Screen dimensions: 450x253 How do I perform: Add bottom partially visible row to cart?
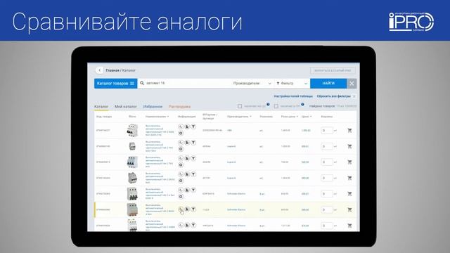349,226
